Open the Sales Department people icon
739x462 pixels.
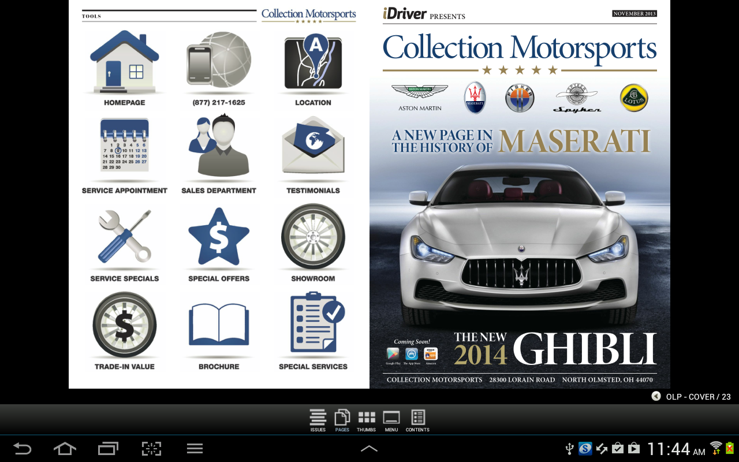(x=219, y=146)
